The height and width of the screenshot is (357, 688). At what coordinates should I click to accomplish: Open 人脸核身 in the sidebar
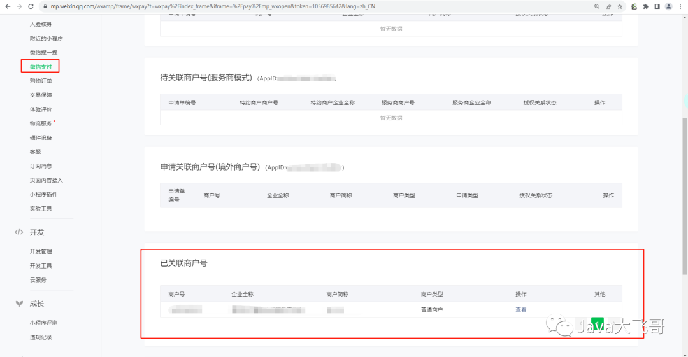(x=41, y=24)
